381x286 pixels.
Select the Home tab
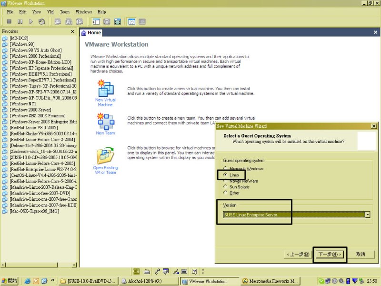pyautogui.click(x=91, y=32)
